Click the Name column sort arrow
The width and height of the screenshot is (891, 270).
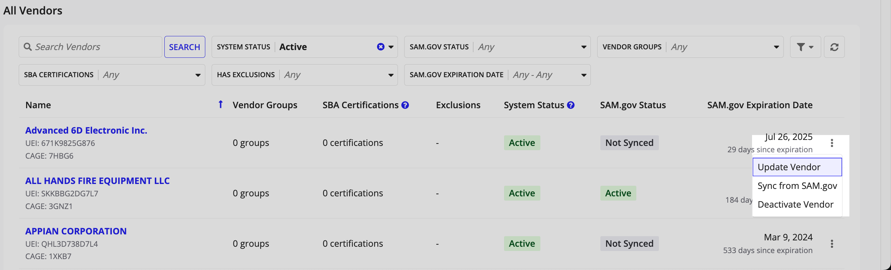(x=220, y=104)
